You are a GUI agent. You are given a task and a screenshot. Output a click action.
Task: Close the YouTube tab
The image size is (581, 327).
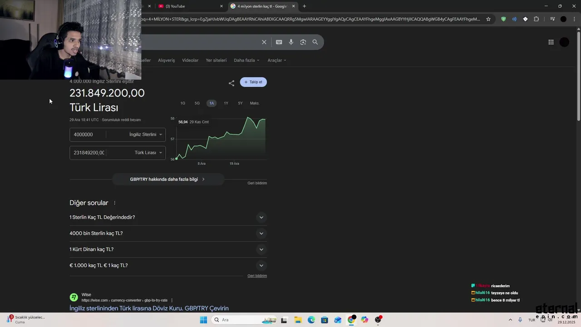[222, 6]
